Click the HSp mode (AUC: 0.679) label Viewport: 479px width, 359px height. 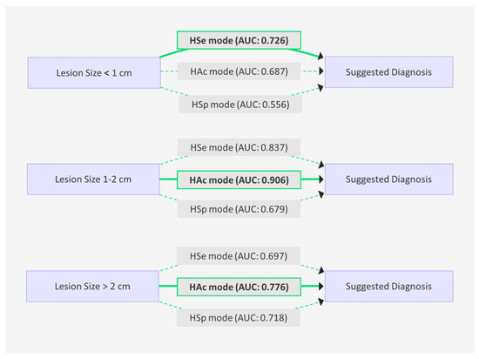(x=239, y=209)
